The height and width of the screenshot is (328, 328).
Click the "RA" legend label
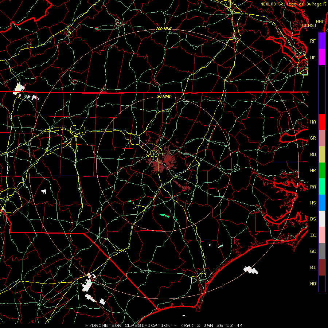pyautogui.click(x=313, y=187)
